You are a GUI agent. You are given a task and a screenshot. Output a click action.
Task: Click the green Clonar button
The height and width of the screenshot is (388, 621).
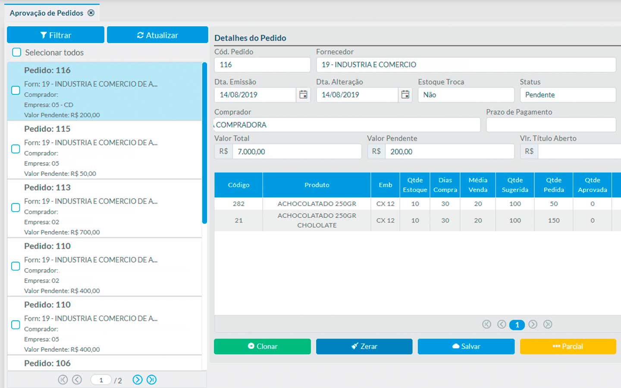coord(262,346)
